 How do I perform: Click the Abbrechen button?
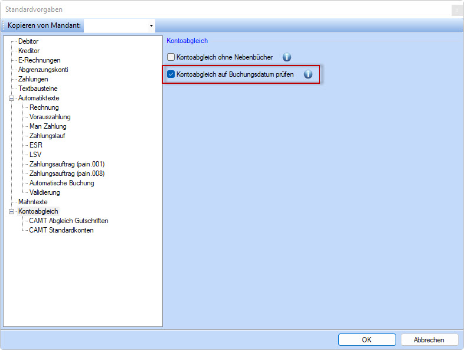point(429,339)
